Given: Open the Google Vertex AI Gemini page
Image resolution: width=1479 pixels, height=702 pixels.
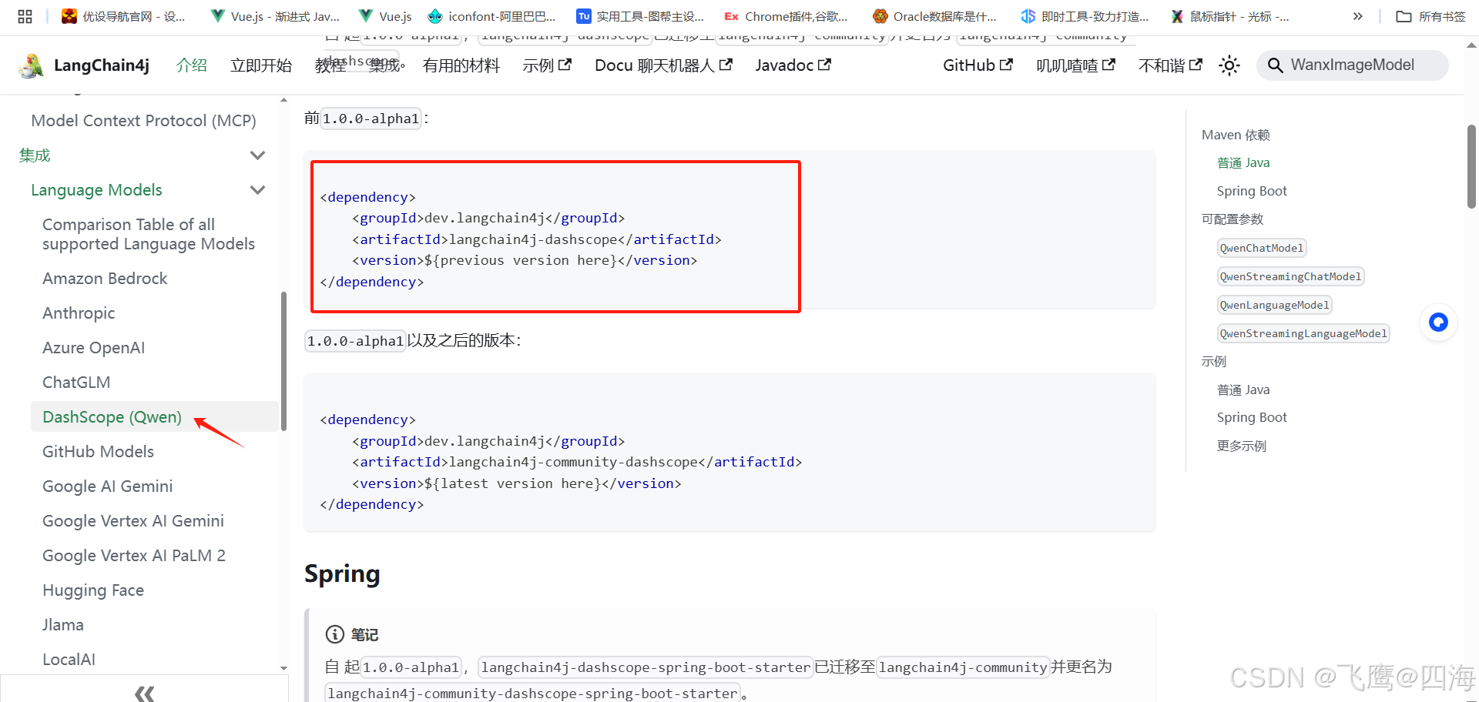Looking at the screenshot, I should 133,521.
